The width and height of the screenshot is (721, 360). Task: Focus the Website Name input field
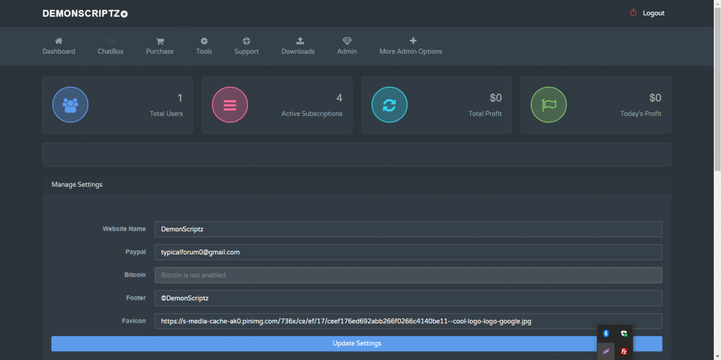[408, 229]
